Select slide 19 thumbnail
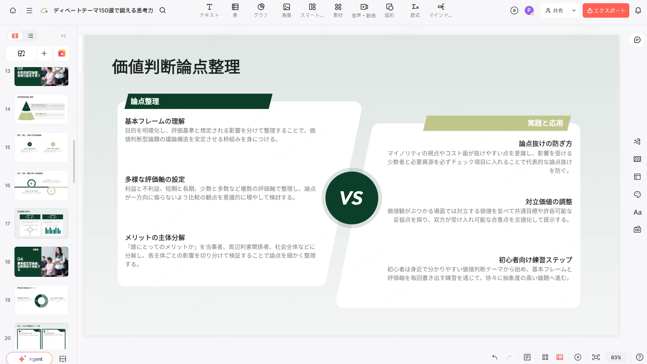647x364 pixels. (41, 300)
